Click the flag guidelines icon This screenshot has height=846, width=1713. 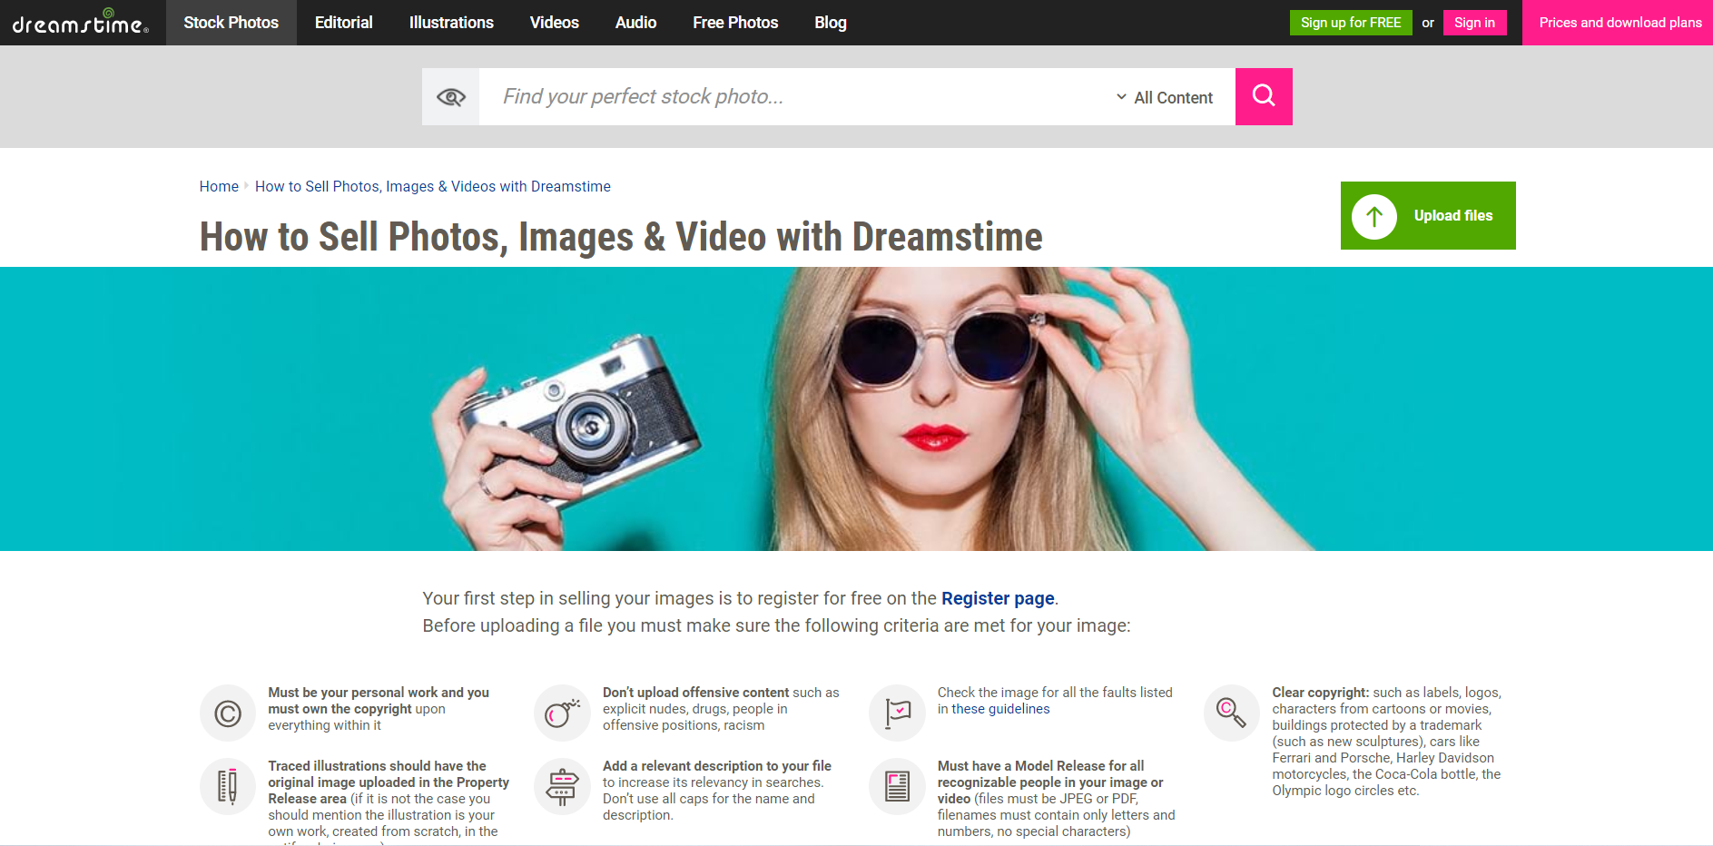[x=897, y=713]
